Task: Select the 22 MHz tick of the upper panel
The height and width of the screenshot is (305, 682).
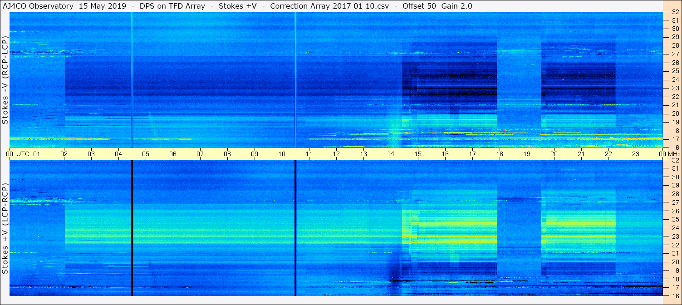Action: coord(675,97)
